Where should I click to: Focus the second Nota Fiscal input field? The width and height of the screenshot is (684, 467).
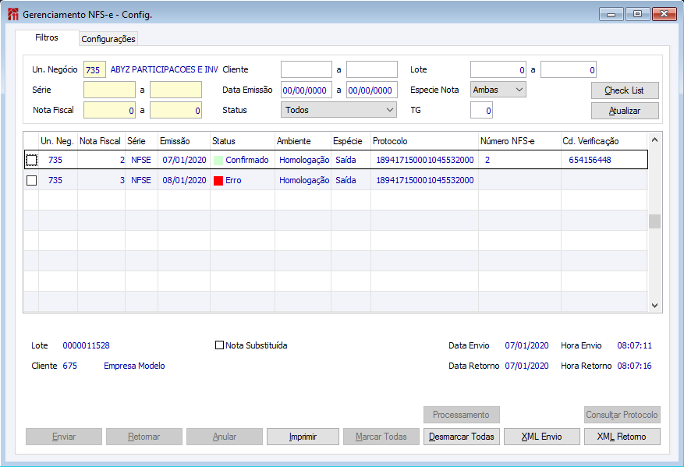tap(175, 111)
